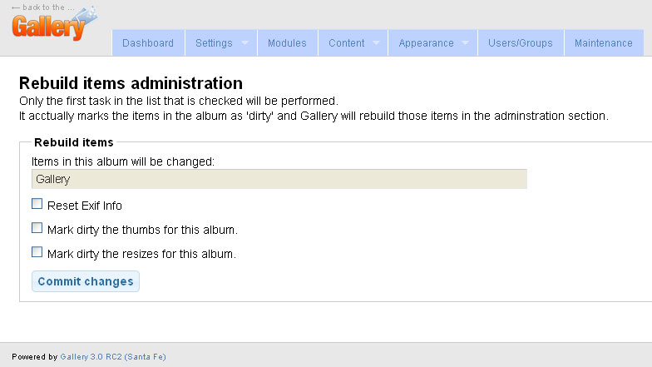Viewport: 652px width, 367px height.
Task: Click the Gallery logo icon
Action: coord(55,25)
